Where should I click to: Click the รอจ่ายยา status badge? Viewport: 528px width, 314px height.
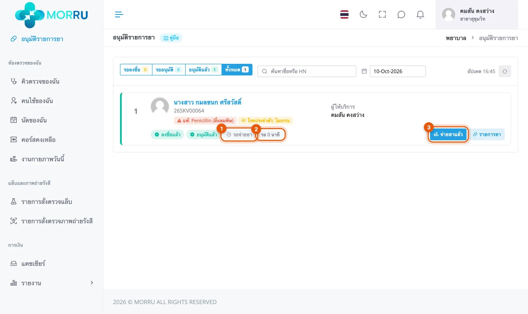point(239,135)
